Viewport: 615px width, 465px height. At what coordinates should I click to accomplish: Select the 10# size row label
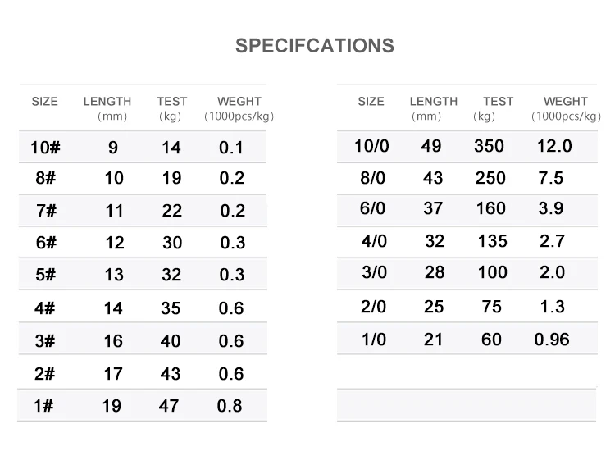click(x=45, y=148)
